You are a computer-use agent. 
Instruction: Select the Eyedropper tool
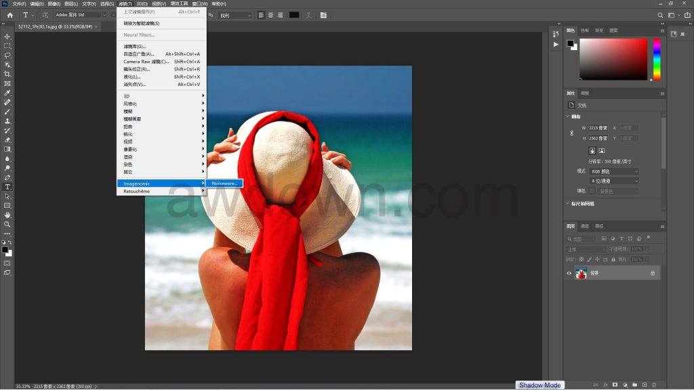click(7, 93)
